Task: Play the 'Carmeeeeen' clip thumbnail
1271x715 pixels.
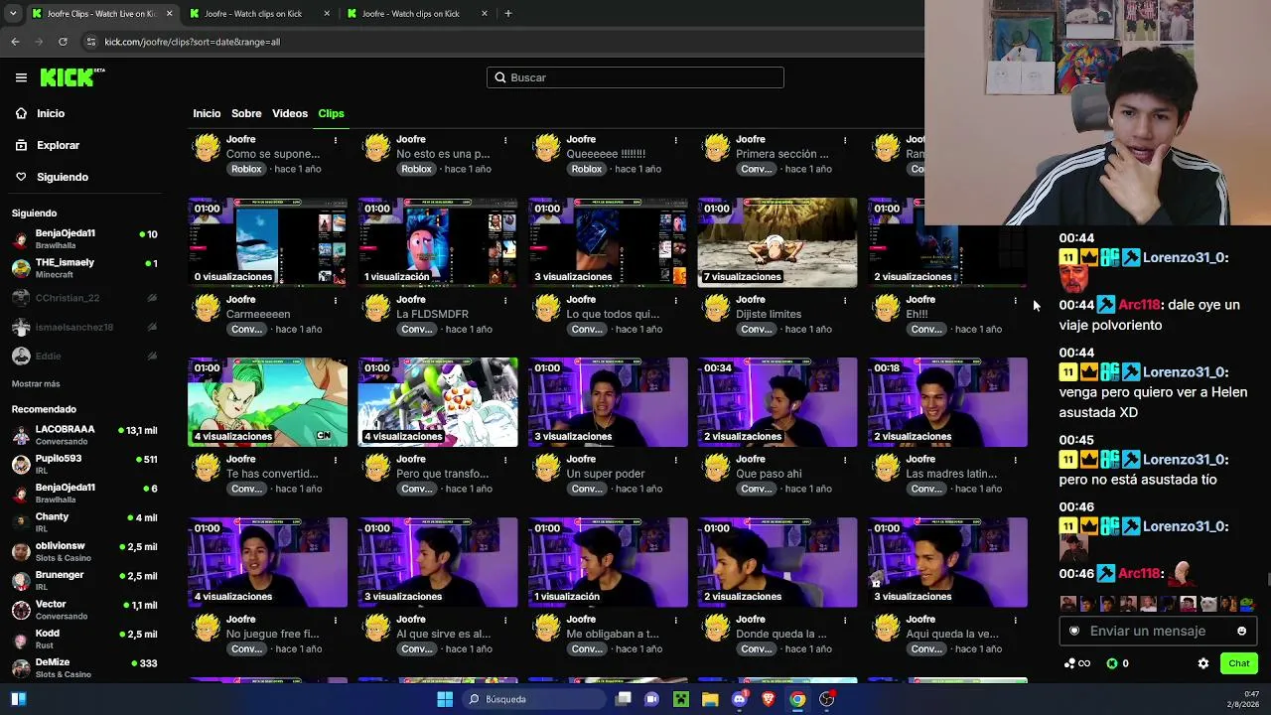Action: pos(268,243)
